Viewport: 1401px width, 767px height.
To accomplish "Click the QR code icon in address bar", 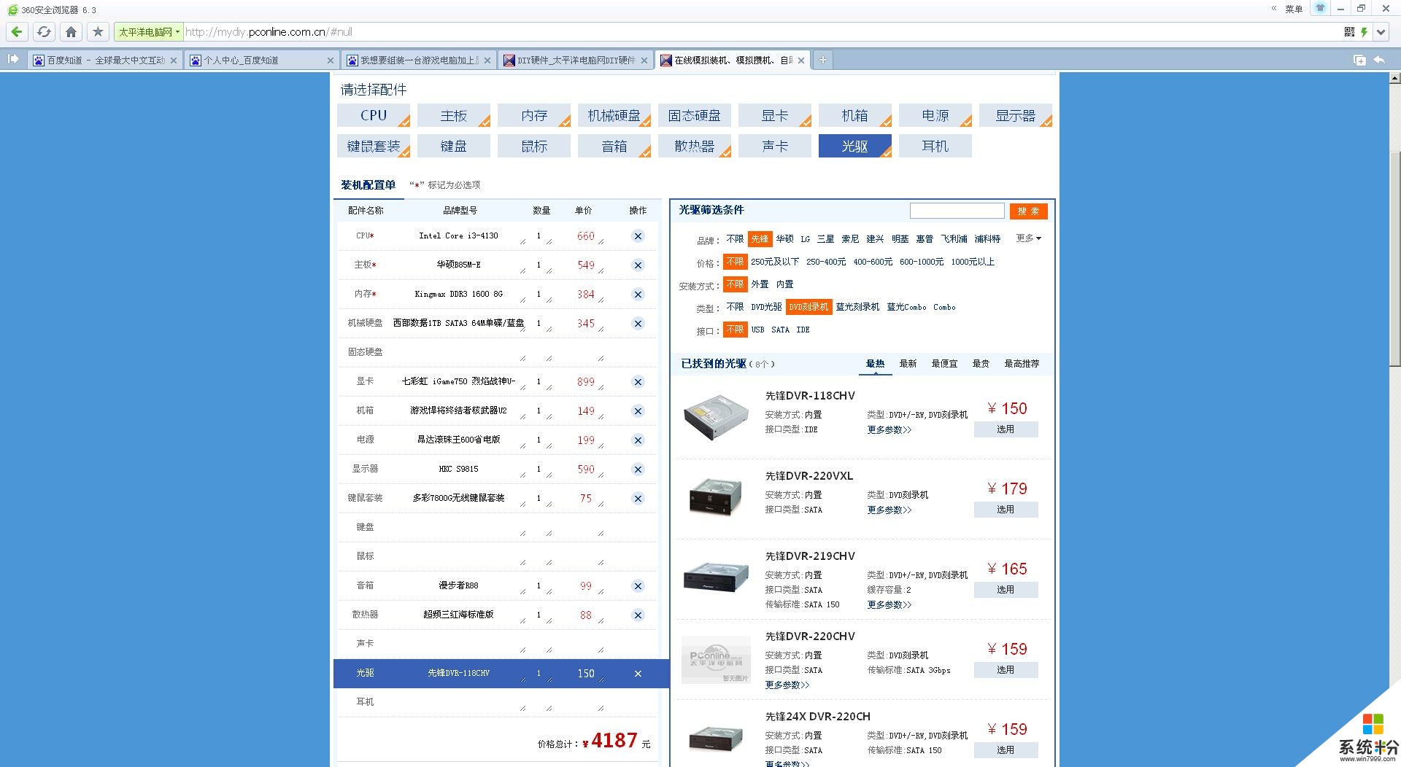I will [1349, 32].
